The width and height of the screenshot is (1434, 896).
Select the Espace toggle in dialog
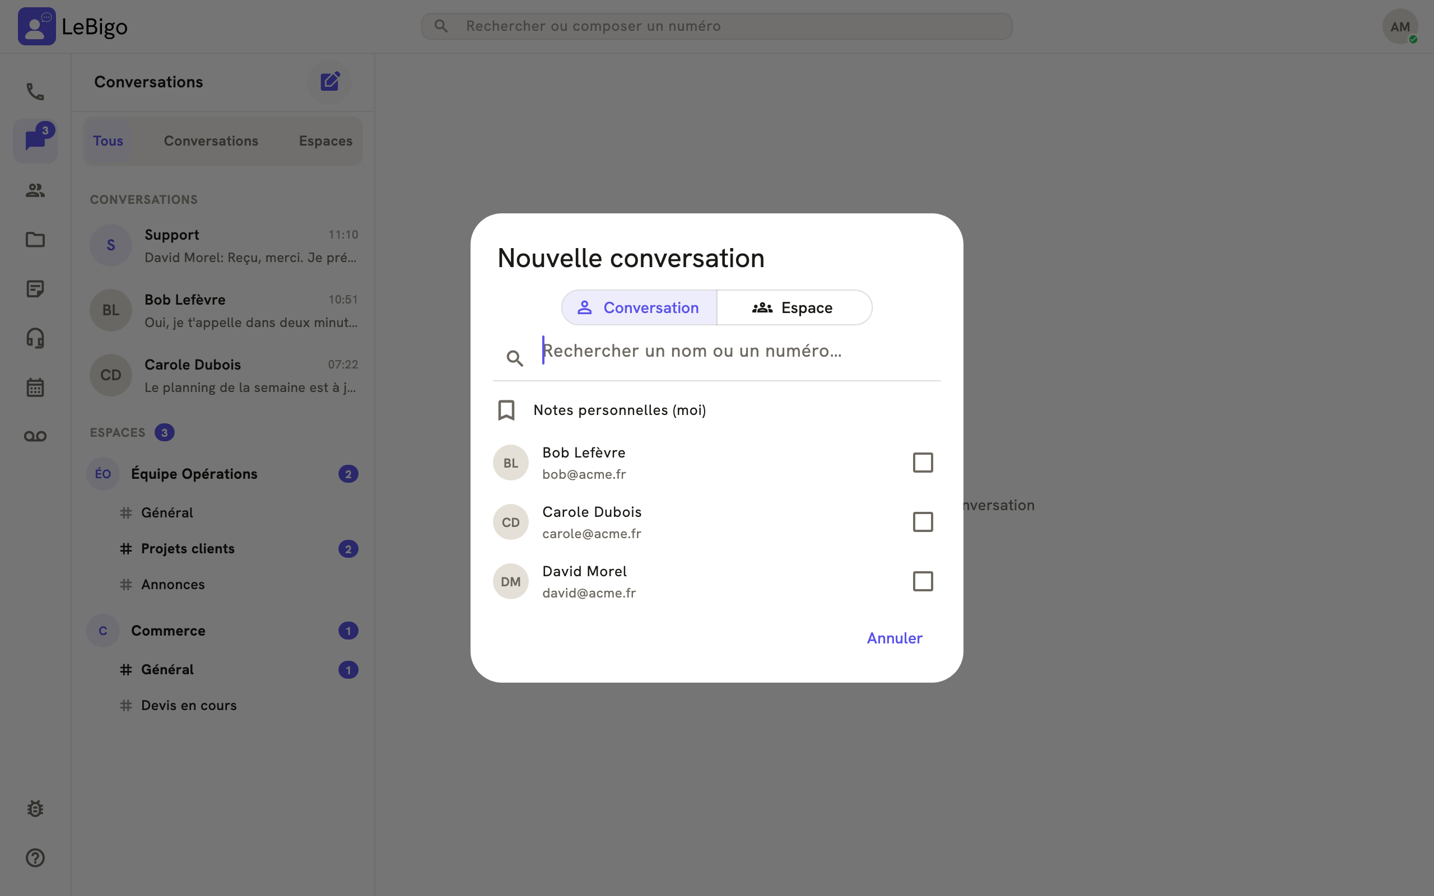click(794, 307)
